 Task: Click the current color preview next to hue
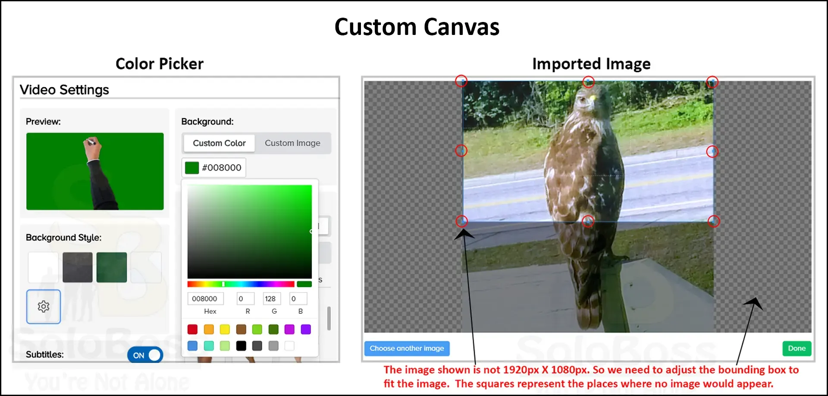[x=304, y=284]
